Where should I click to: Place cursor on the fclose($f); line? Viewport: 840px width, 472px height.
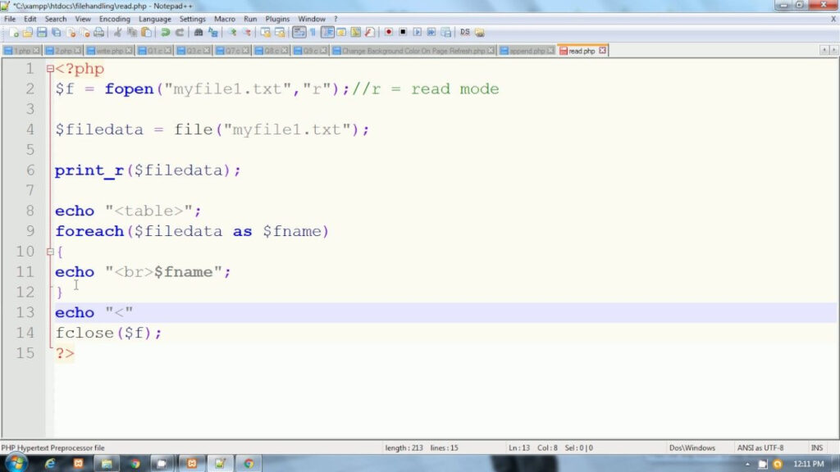click(108, 333)
